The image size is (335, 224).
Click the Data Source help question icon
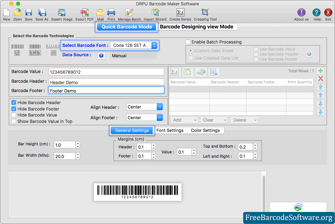101,56
